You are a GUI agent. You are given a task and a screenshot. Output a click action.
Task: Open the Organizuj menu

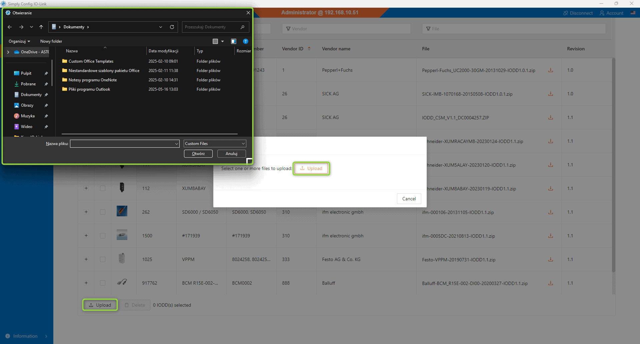[x=19, y=41]
